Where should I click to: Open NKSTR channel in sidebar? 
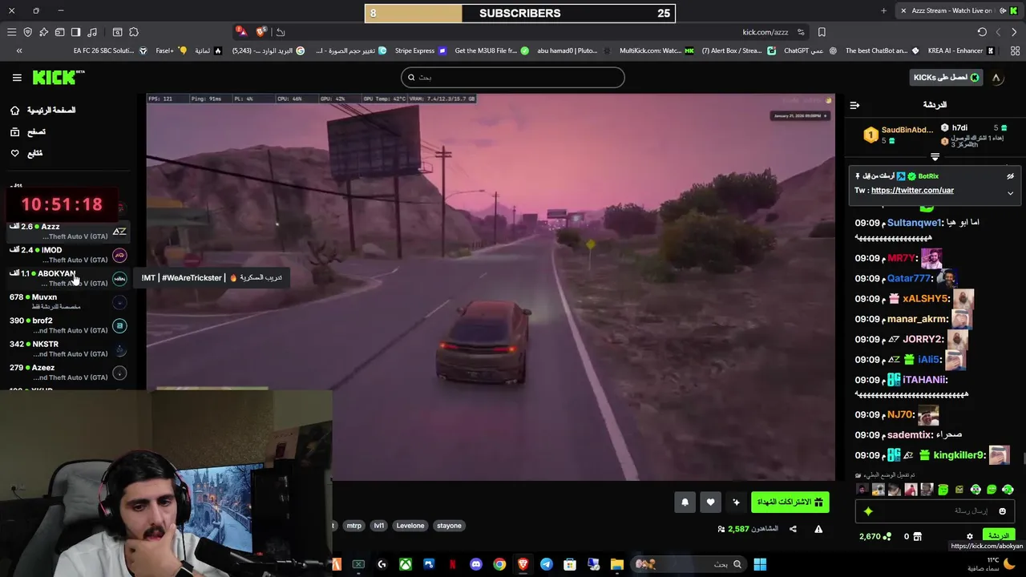[68, 349]
